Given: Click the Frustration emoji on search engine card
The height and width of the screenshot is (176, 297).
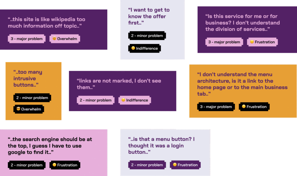Looking at the screenshot, I should point(54,165).
